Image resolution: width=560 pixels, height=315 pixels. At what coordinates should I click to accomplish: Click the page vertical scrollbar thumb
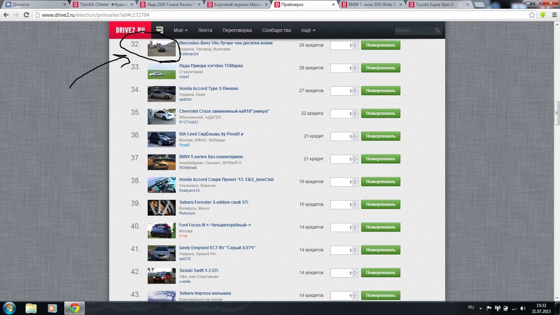556,113
